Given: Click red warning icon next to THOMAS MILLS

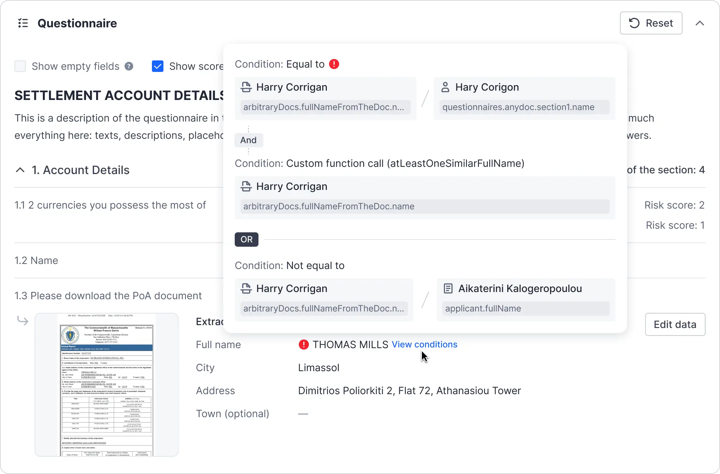Looking at the screenshot, I should pyautogui.click(x=304, y=345).
